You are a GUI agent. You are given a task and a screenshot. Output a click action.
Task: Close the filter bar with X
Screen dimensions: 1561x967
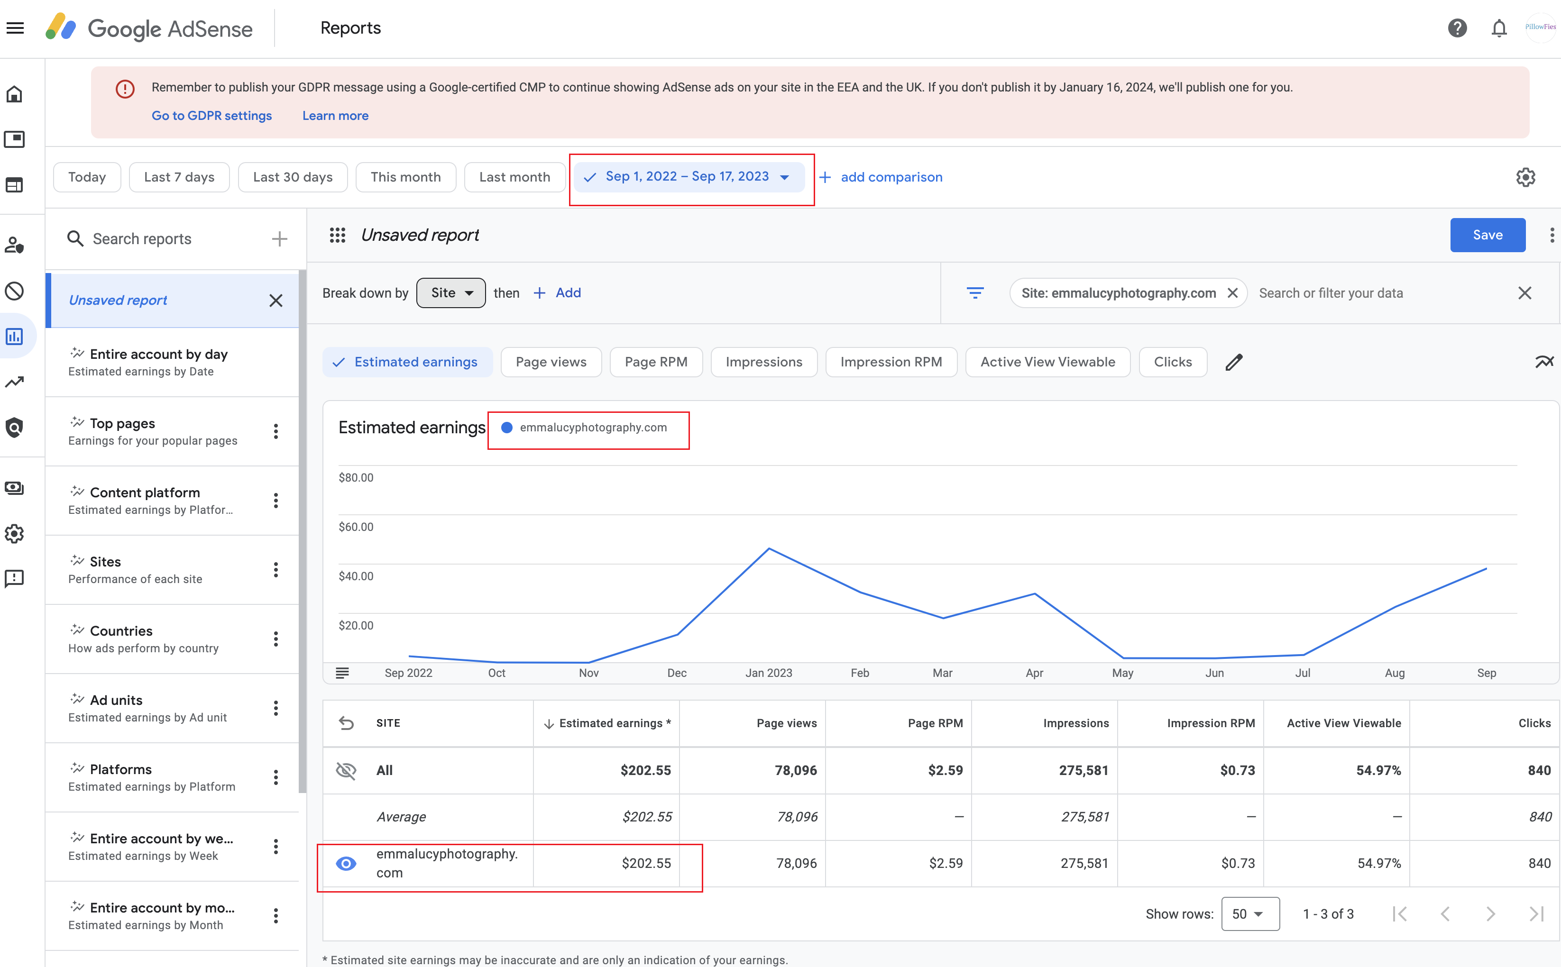1524,293
